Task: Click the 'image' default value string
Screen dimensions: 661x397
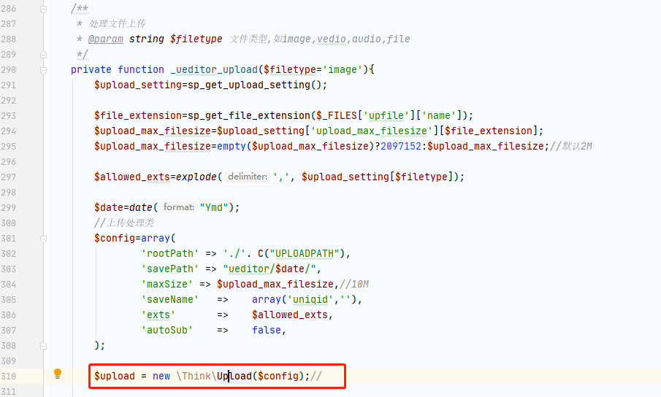Action: [x=343, y=69]
